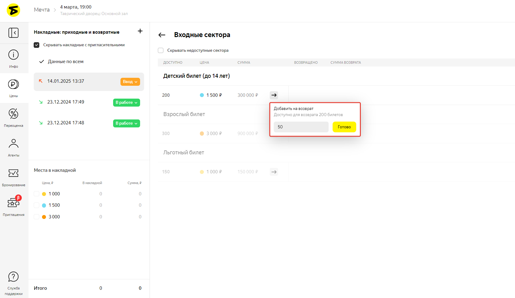The height and width of the screenshot is (298, 515).
Task: Contact Служба поддержки
Action: 13,283
